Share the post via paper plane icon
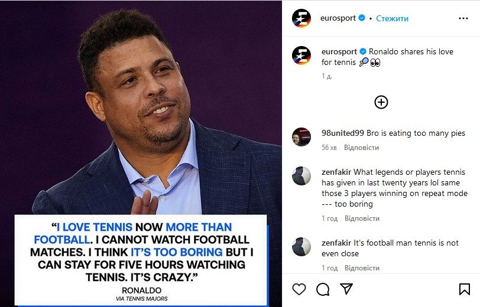 pos(346,289)
